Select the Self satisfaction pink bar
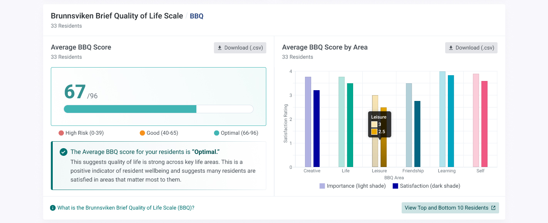Viewport: 548px width, 223px height. click(484, 124)
